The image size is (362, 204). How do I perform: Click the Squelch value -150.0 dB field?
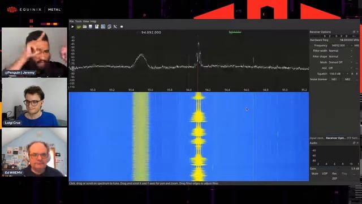(x=338, y=74)
